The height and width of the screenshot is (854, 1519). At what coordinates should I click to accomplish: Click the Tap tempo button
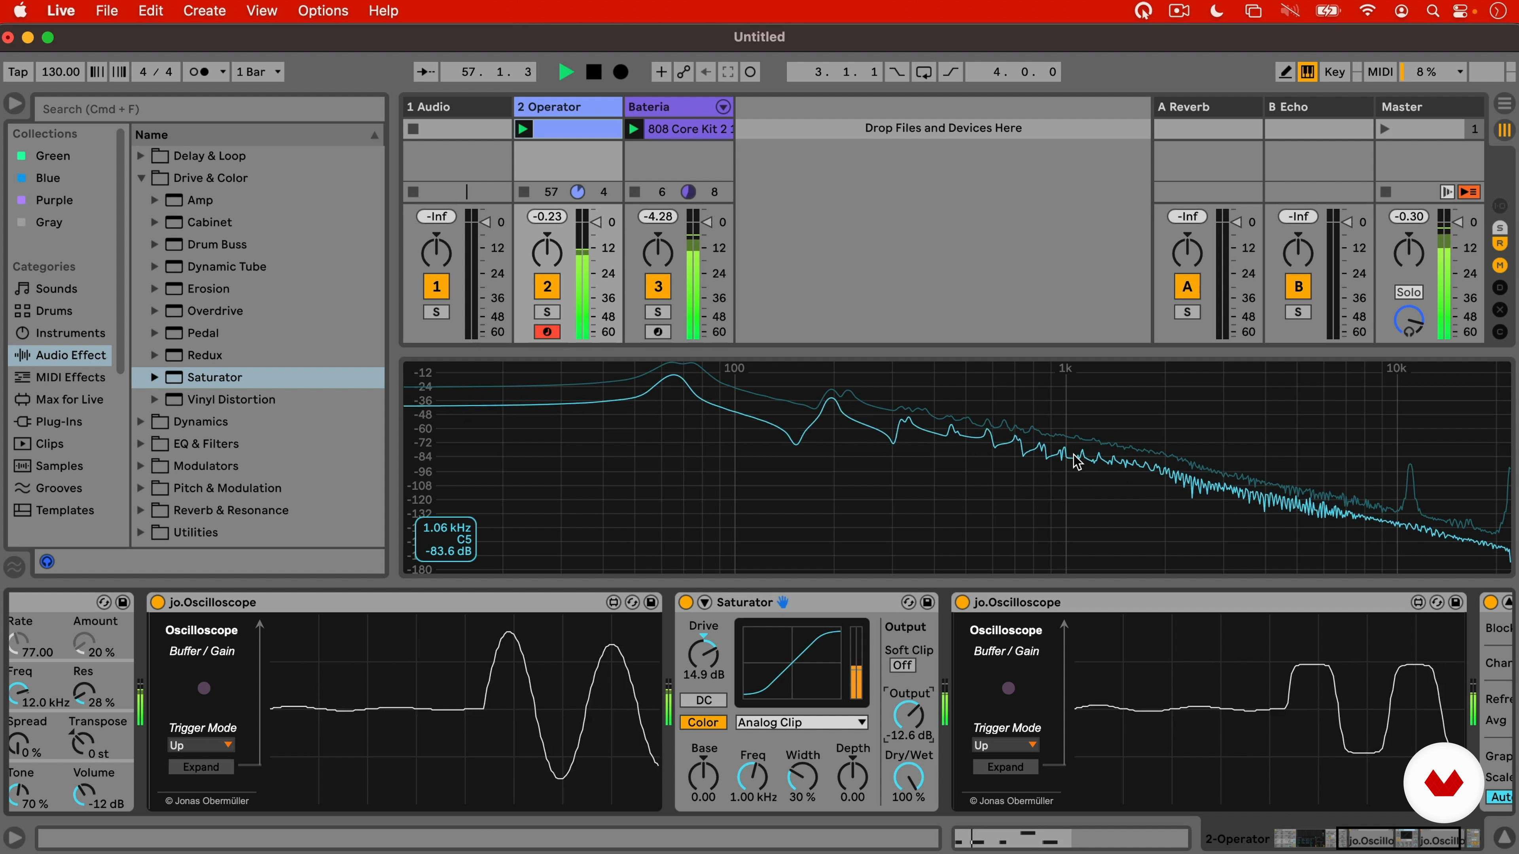tap(18, 72)
